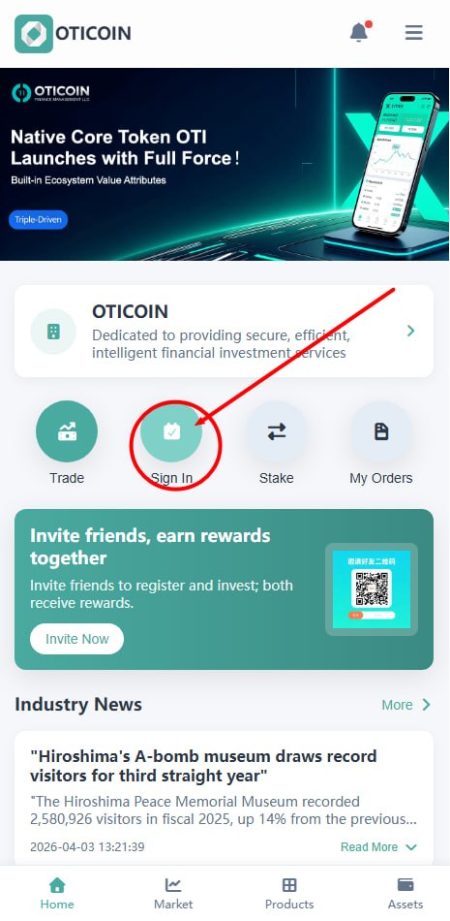
Task: Open the notification bell icon
Action: tap(359, 32)
